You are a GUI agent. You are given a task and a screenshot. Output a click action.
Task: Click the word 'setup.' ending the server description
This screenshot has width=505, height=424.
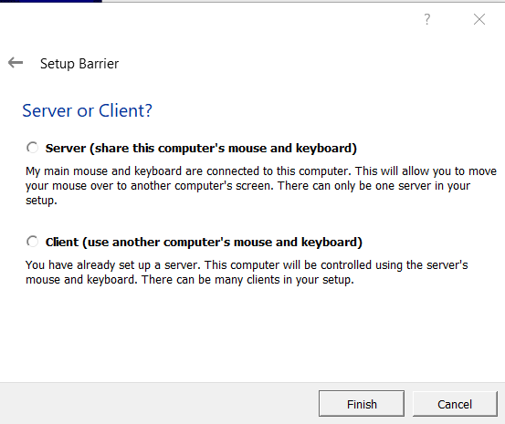(41, 201)
